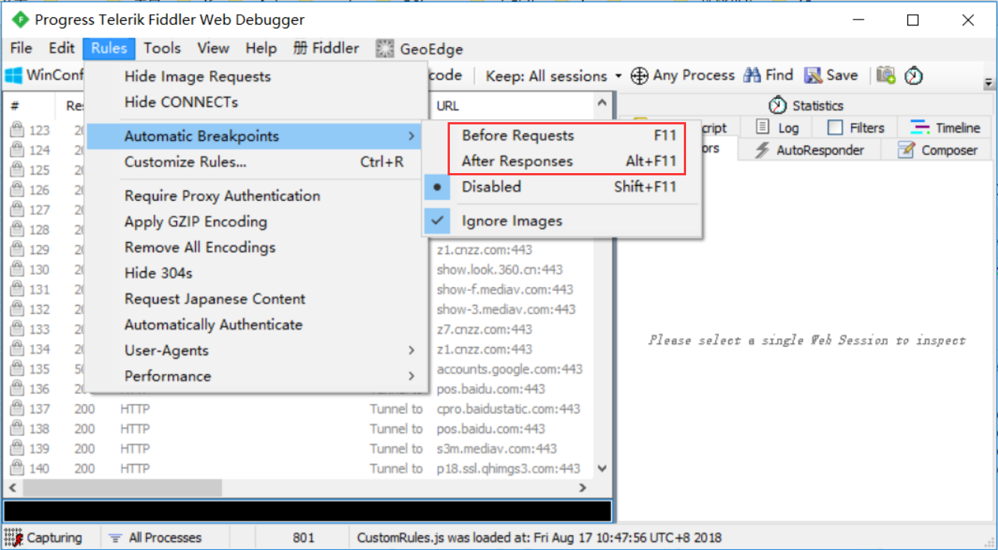
Task: Click the camera screenshot icon in toolbar
Action: click(886, 75)
